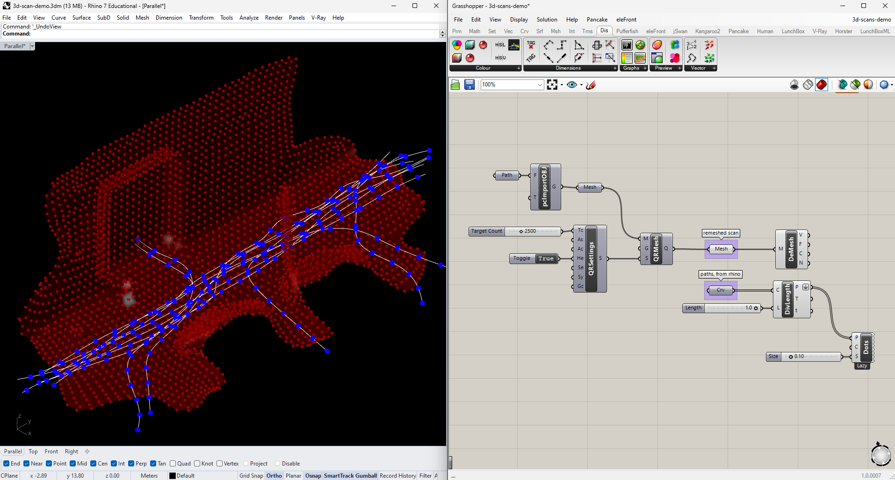Switch to the Front viewport tab
The height and width of the screenshot is (480, 895).
pos(51,451)
